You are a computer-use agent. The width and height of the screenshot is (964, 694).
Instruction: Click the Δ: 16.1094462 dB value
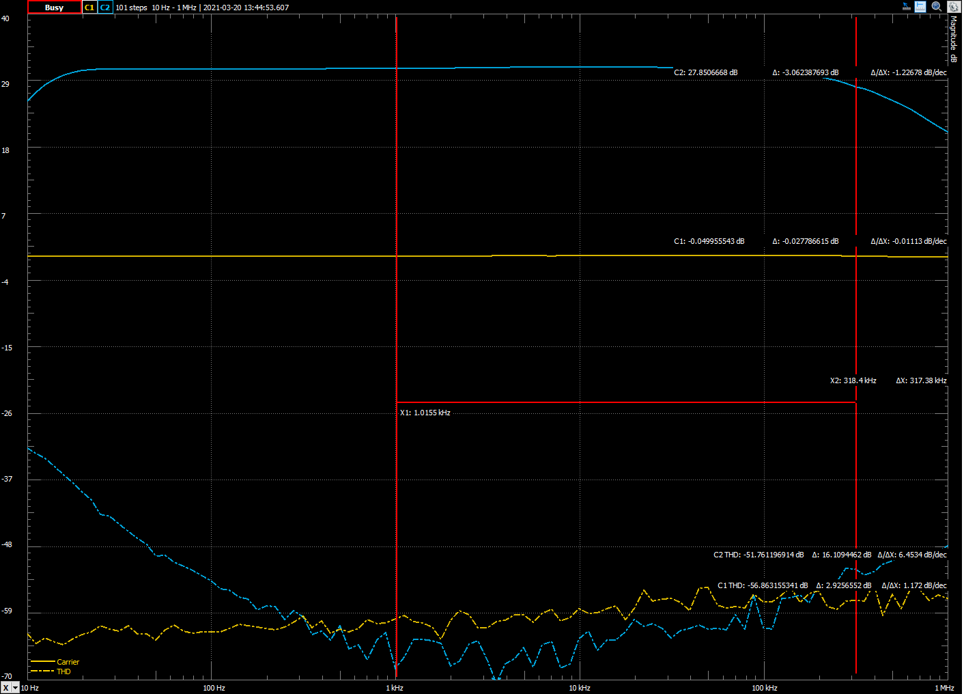(841, 555)
